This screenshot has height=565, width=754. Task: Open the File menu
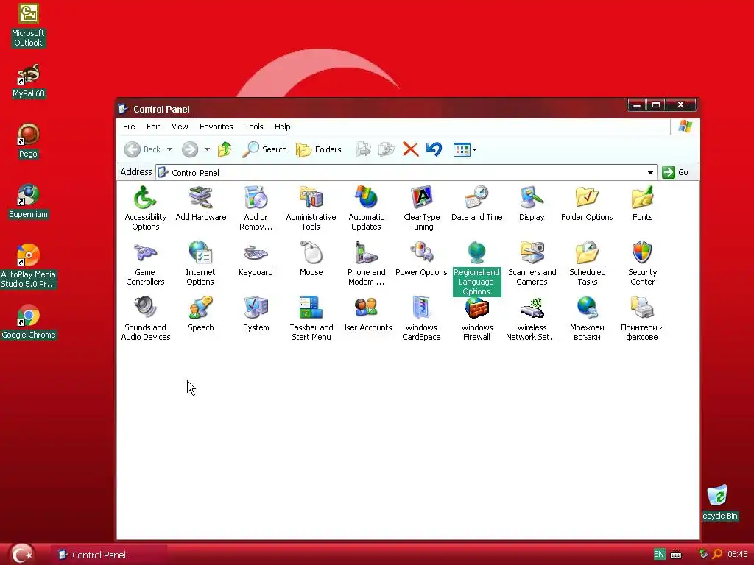point(129,127)
